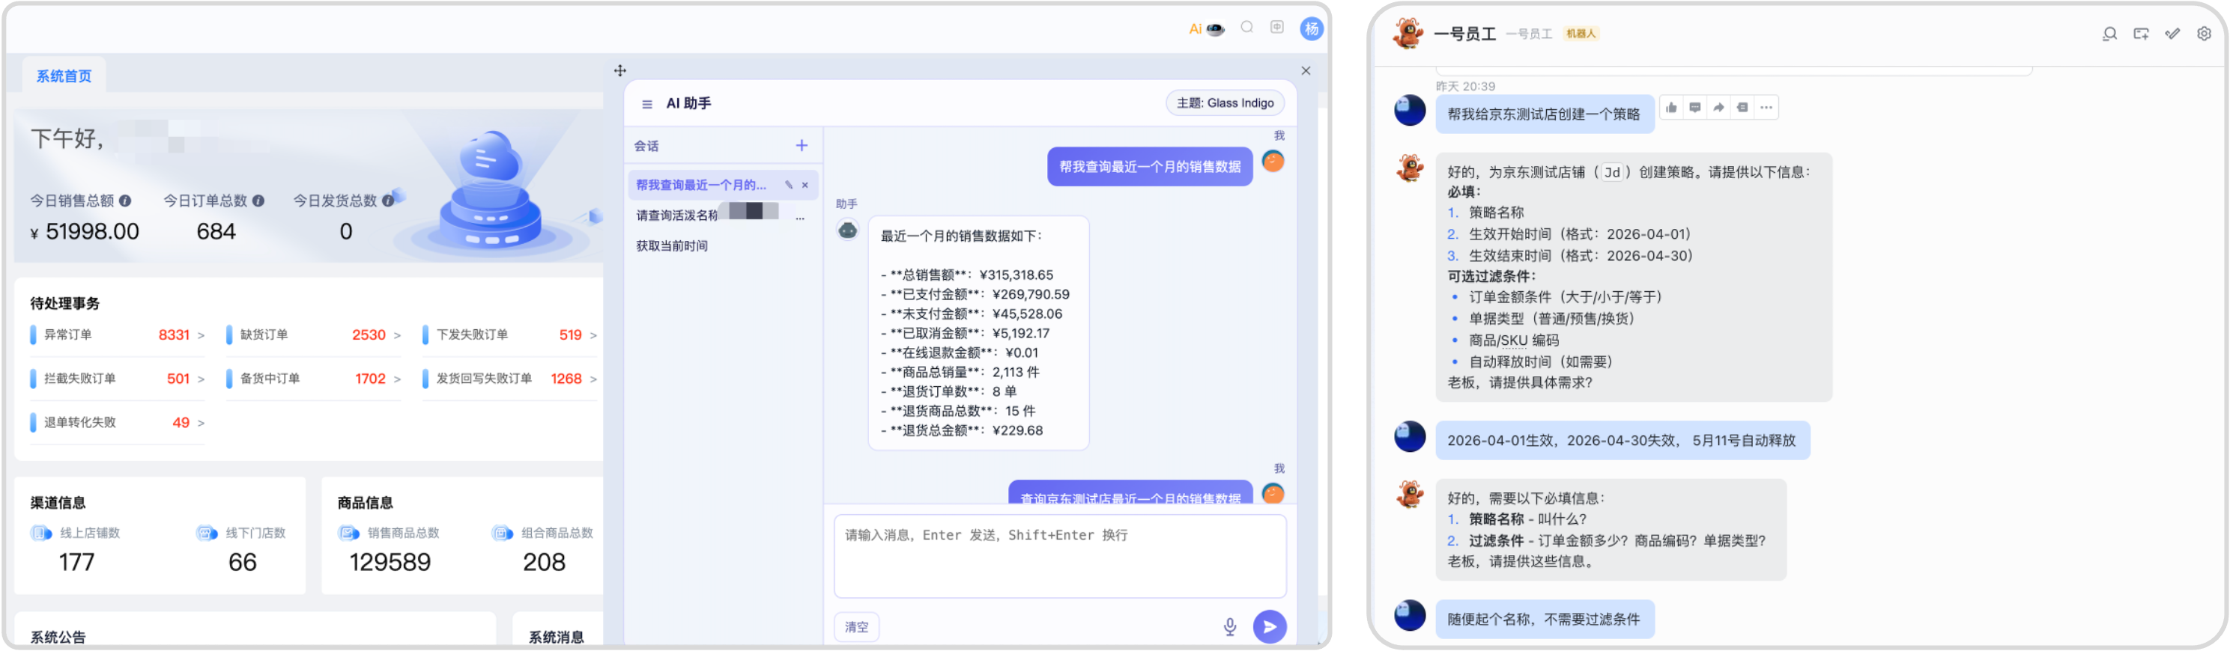2230x651 pixels.
Task: Click the message input text box
Action: coord(1058,555)
